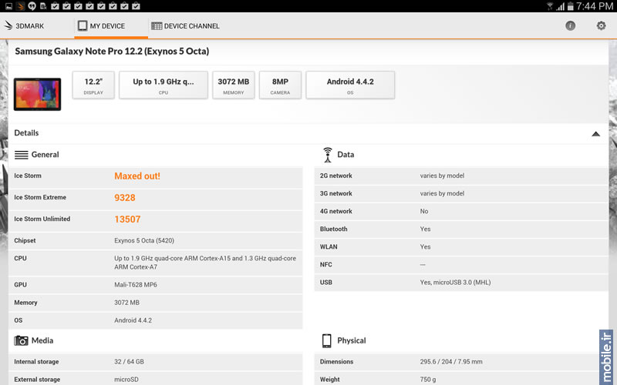This screenshot has height=385, width=617.
Task: Click the 3DMARK logo icon
Action: (x=8, y=26)
